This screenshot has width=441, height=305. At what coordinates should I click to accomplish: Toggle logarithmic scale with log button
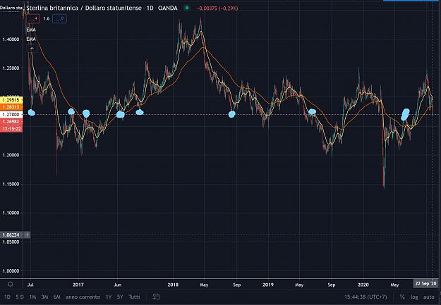[x=414, y=297]
